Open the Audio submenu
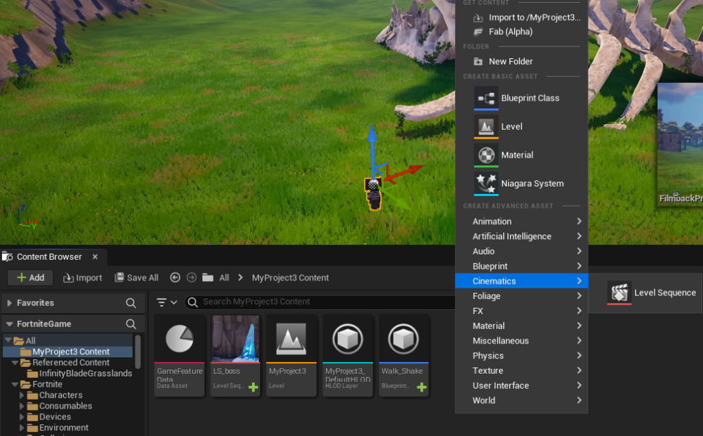 [x=522, y=251]
